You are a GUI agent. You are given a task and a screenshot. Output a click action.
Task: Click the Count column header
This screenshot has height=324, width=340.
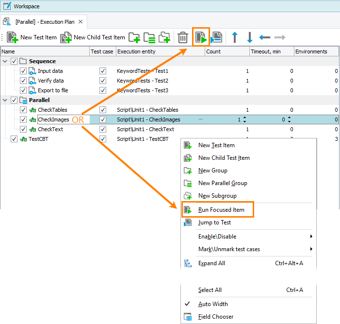227,51
